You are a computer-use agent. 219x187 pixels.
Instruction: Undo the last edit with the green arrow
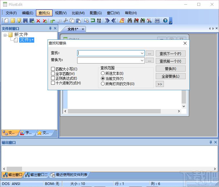pyautogui.click(x=53, y=21)
